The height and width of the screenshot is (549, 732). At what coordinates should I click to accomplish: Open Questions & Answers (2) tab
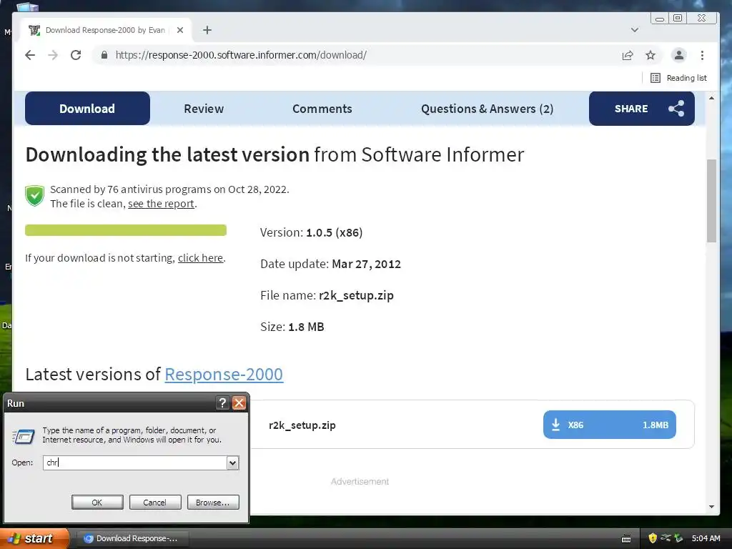click(x=488, y=109)
